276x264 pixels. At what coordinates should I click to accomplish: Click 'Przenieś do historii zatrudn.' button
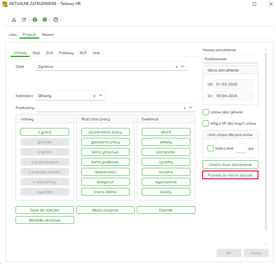[230, 175]
